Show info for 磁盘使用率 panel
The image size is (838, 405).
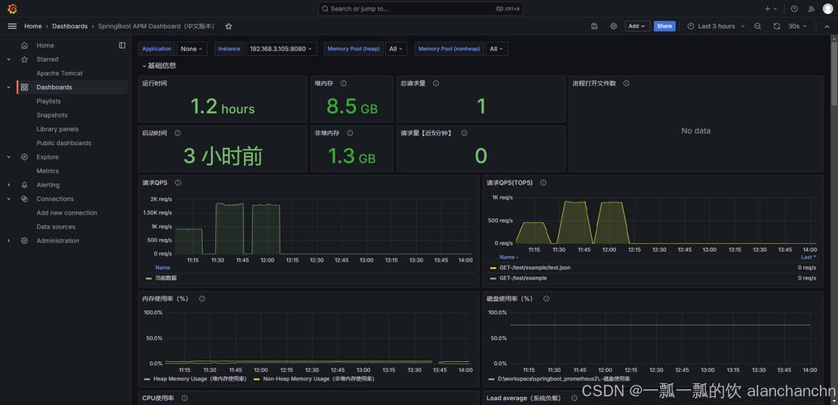(546, 299)
